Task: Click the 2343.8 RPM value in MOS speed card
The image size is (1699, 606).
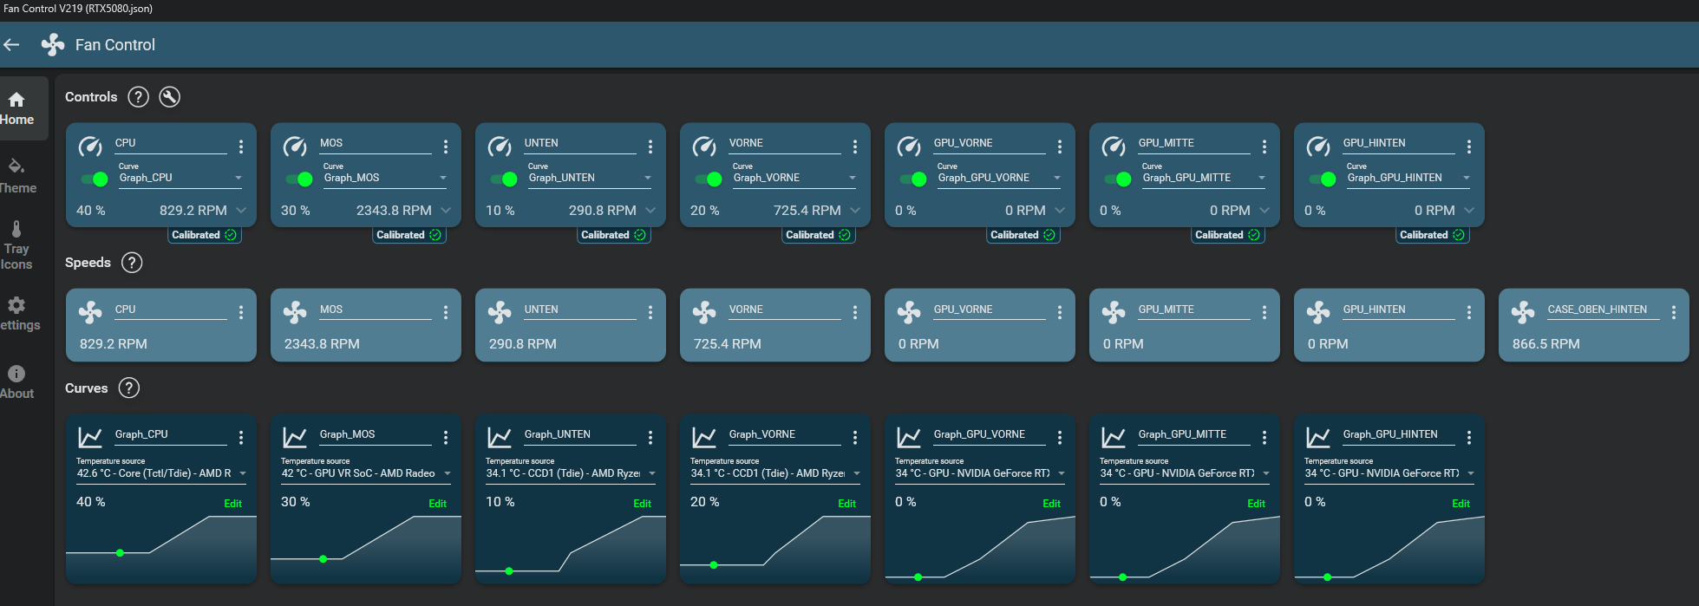Action: pos(322,344)
